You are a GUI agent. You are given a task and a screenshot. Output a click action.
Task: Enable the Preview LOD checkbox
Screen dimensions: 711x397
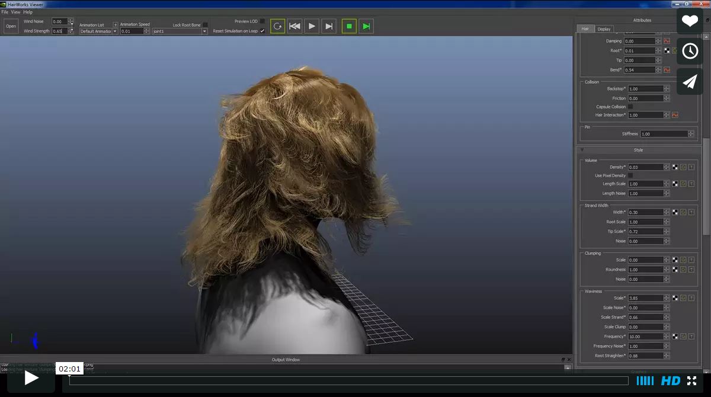(262, 21)
